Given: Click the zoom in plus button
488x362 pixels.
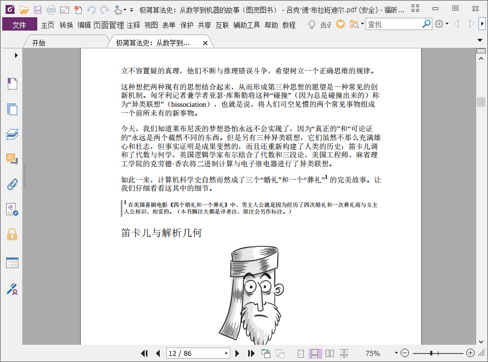Looking at the screenshot, I should coord(471,353).
